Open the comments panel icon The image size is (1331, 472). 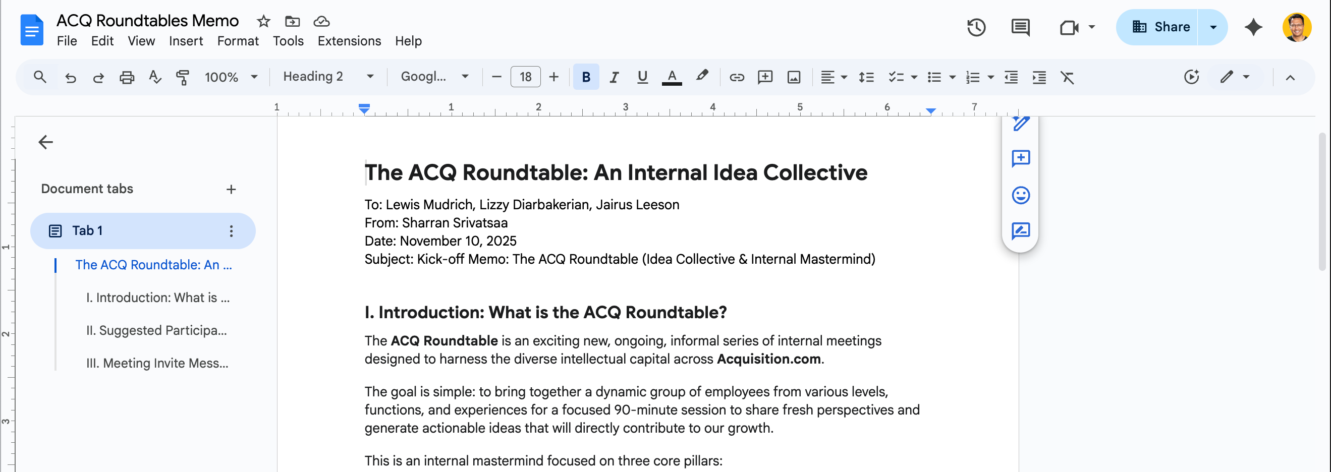1021,27
